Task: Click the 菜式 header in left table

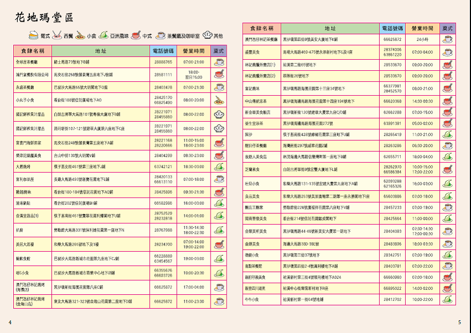Action: coord(219,50)
